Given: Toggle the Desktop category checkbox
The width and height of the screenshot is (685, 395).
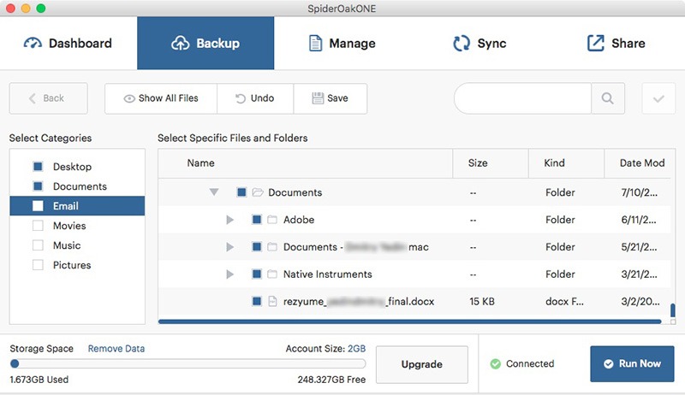Looking at the screenshot, I should (x=38, y=166).
